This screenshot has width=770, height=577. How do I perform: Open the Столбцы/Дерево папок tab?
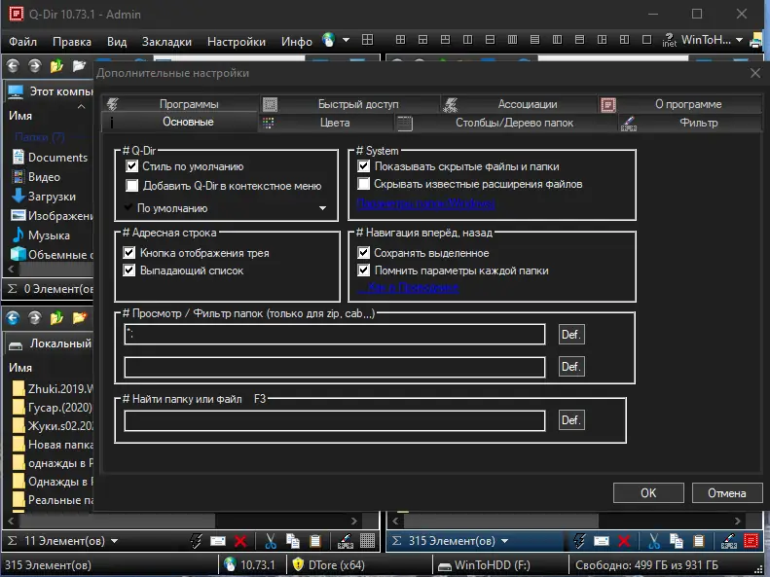pos(506,123)
